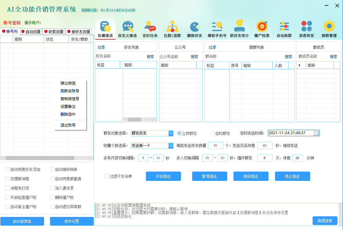343x230 pixels.
Task: Select the 定时群发 radio button
Action: tap(212, 133)
